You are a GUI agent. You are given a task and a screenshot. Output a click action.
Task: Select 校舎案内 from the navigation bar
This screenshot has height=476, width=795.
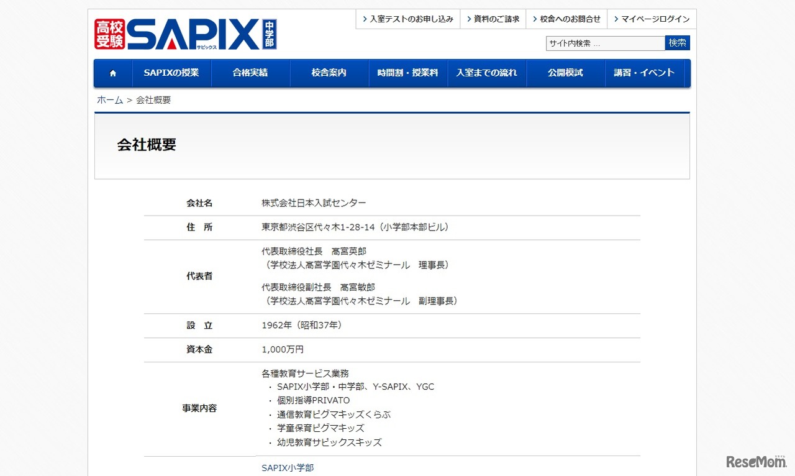pos(329,73)
